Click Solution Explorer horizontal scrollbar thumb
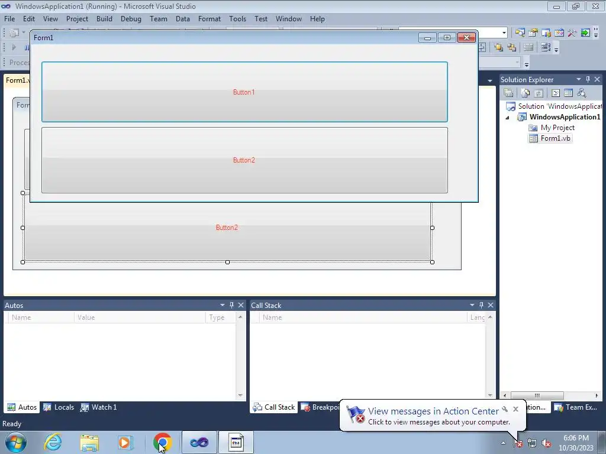This screenshot has height=454, width=606. [537, 395]
